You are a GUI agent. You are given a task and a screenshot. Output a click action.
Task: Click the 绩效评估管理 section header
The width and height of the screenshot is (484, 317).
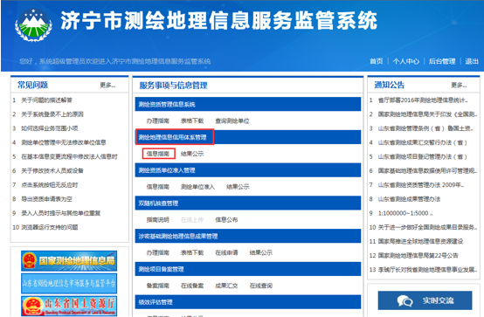248,302
